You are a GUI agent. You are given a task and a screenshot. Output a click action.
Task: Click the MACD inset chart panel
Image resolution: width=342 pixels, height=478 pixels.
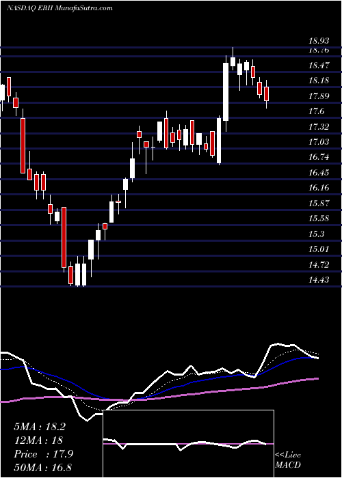(x=189, y=444)
